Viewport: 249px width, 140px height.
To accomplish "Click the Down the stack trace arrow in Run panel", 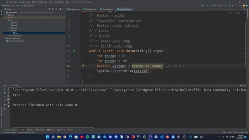I will [9, 93].
